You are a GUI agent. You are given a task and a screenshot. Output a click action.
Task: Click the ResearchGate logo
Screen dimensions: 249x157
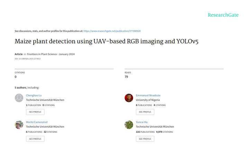(223, 15)
